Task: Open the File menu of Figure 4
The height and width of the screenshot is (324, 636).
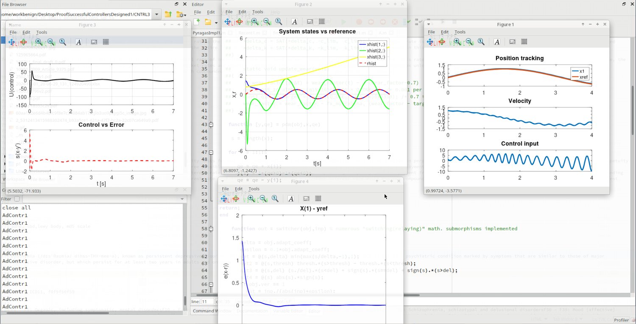Action: click(226, 189)
